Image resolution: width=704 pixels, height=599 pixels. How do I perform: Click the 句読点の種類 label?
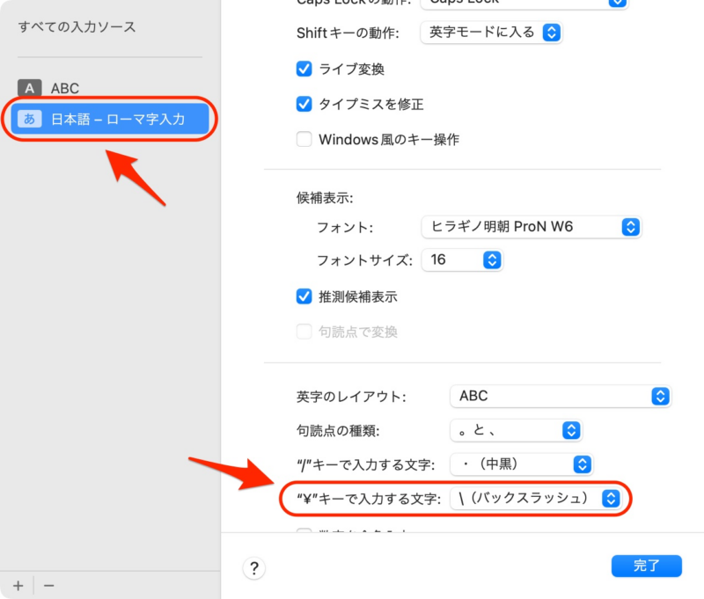338,431
